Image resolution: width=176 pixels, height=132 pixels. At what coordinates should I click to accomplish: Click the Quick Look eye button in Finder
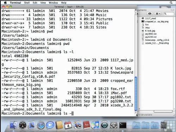[x=150, y=14]
